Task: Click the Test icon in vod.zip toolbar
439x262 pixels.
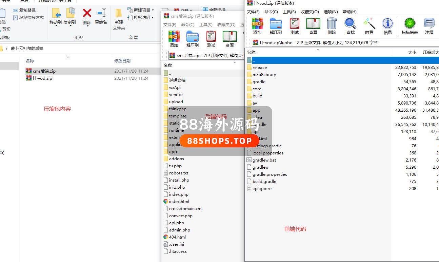Action: (294, 26)
